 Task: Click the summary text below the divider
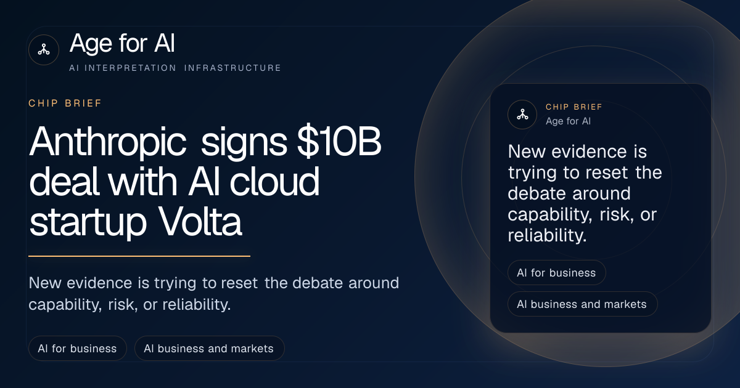pyautogui.click(x=214, y=294)
